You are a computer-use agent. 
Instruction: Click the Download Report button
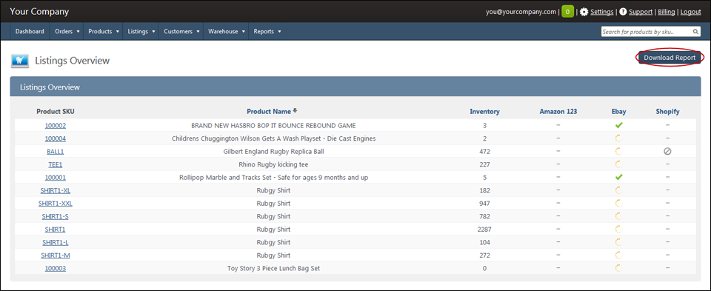tap(670, 58)
